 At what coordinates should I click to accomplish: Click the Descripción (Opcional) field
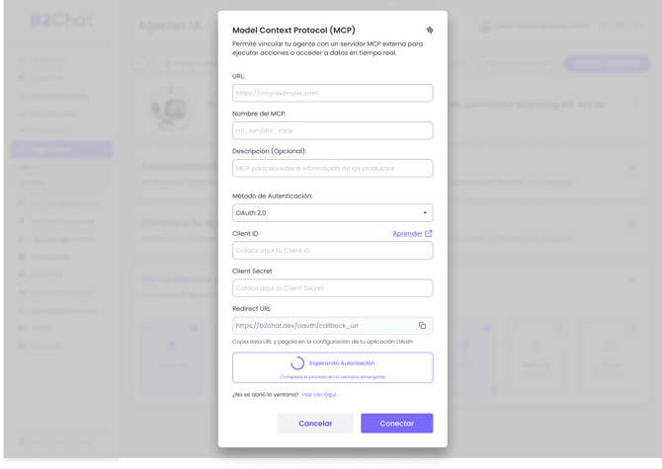coord(332,168)
